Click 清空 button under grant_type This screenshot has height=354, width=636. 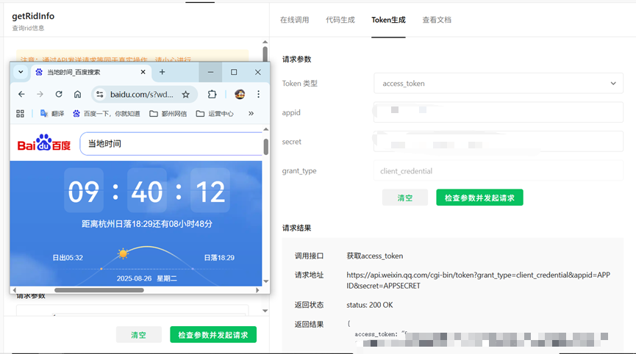[405, 198]
